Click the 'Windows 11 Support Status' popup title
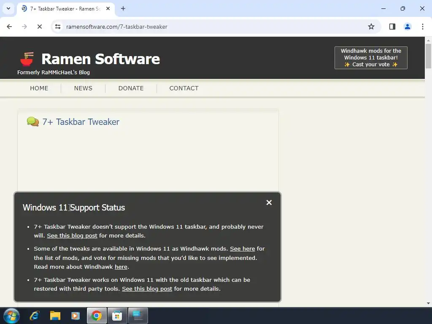The height and width of the screenshot is (324, 432). pos(74,208)
